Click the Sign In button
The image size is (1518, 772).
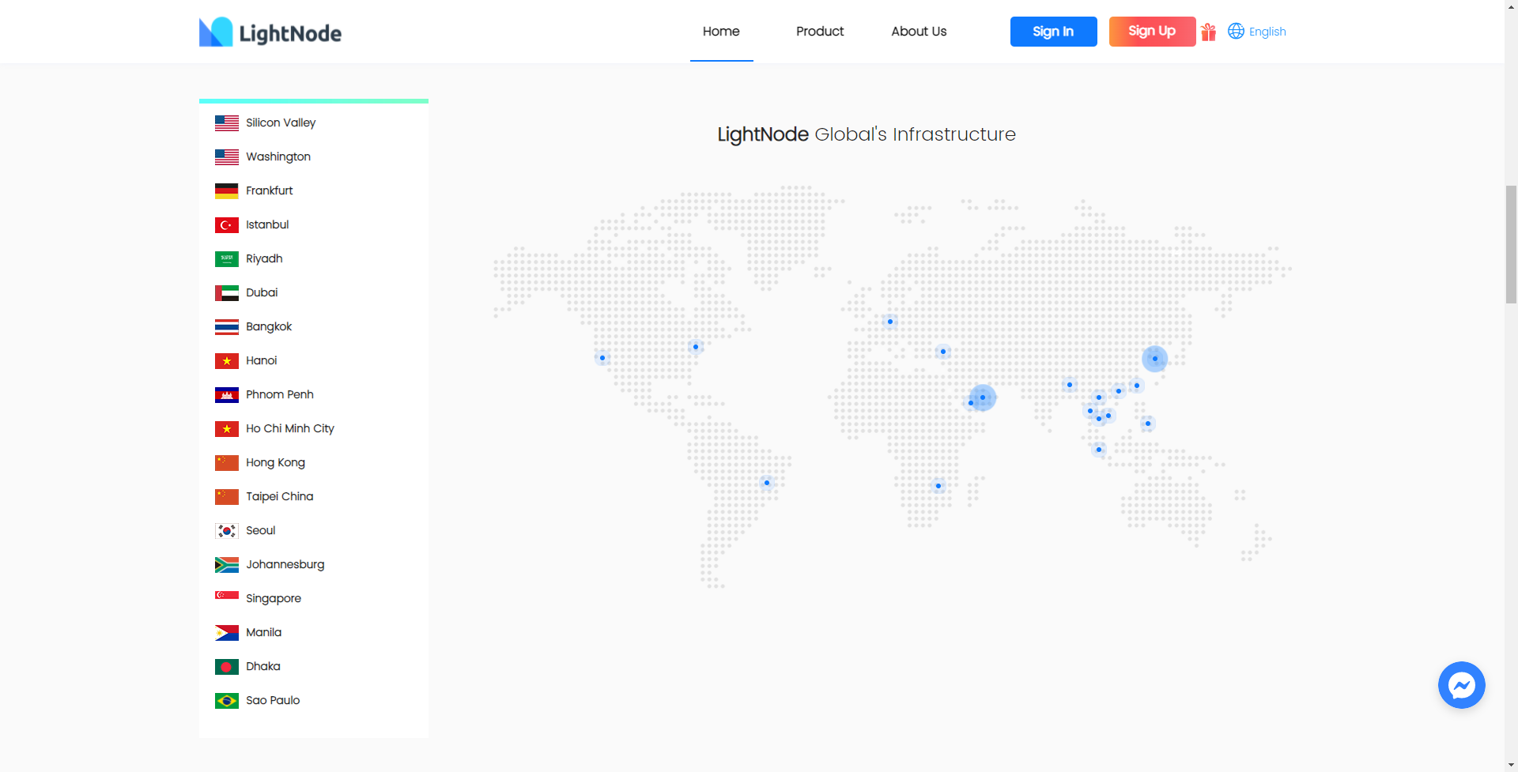pyautogui.click(x=1053, y=32)
